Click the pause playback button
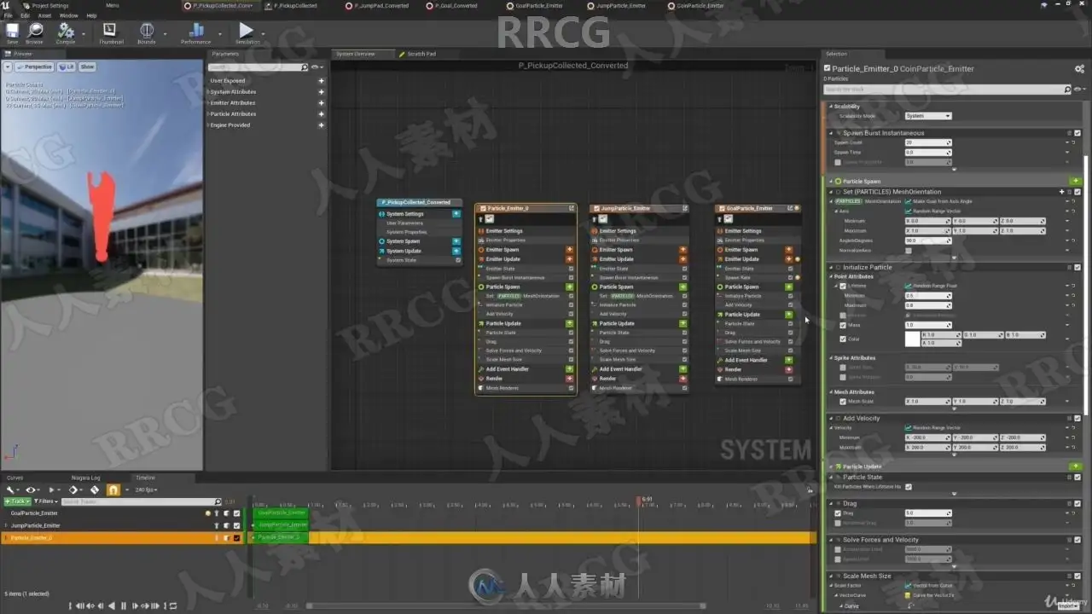The width and height of the screenshot is (1092, 614). [124, 605]
